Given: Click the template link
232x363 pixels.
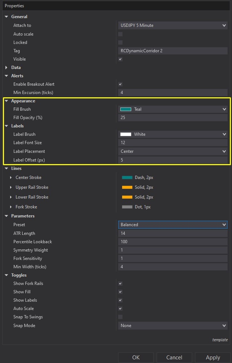Looking at the screenshot, I should 220,340.
